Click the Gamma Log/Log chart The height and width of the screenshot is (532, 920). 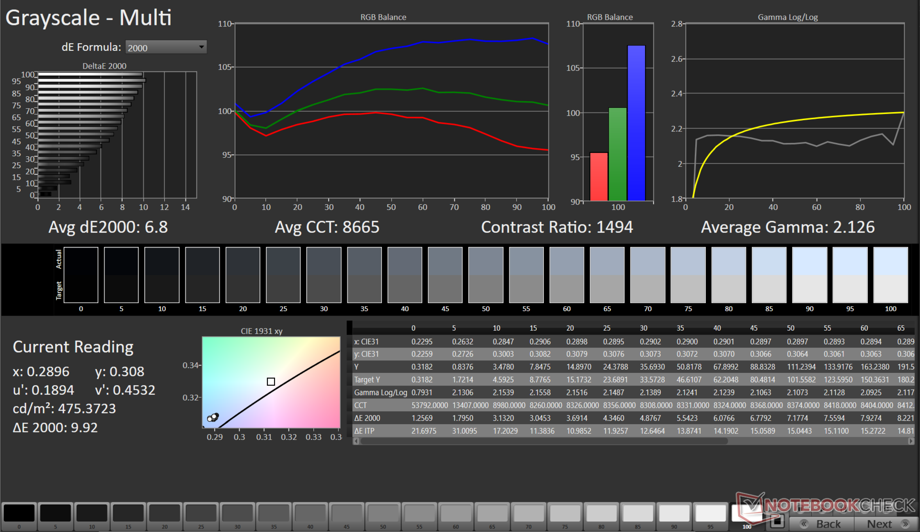(795, 111)
